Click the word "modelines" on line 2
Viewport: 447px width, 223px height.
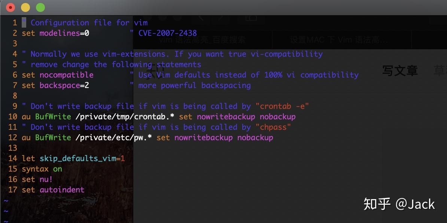(x=60, y=33)
